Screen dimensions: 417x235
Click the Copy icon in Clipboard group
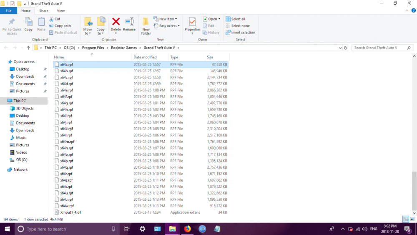click(x=28, y=23)
